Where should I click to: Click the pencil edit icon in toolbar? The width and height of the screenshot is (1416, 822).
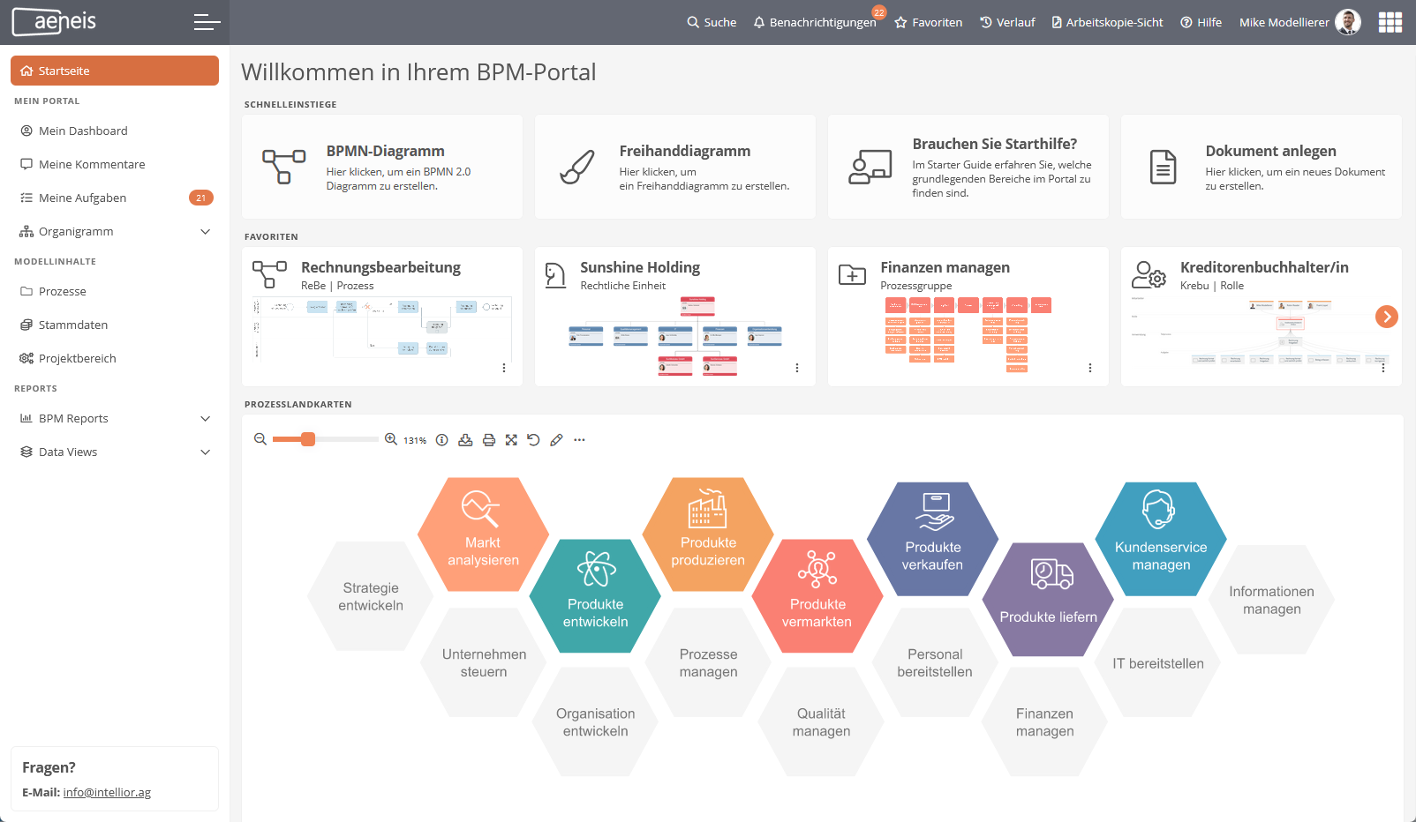[556, 440]
